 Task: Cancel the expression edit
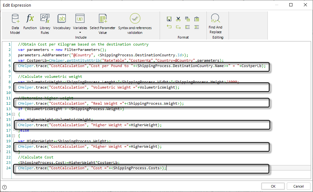tap(298, 186)
